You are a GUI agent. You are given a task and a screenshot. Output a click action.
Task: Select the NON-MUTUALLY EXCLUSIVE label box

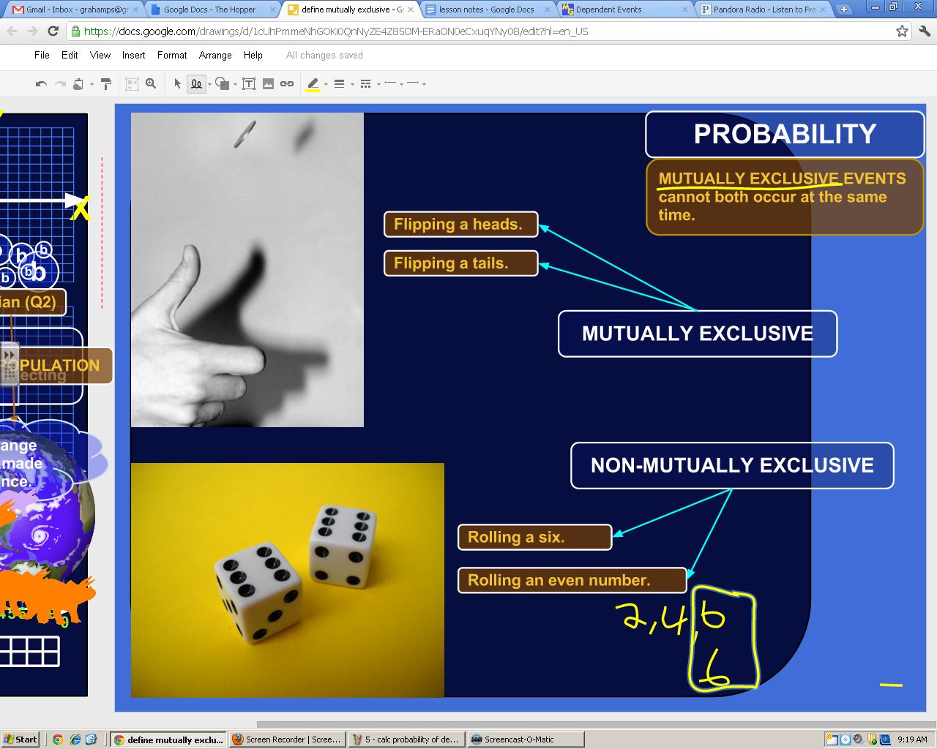coord(732,465)
